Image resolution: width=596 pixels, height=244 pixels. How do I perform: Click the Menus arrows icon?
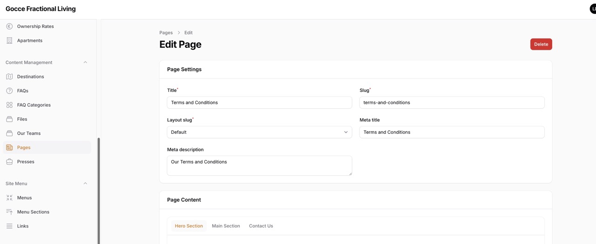click(9, 198)
